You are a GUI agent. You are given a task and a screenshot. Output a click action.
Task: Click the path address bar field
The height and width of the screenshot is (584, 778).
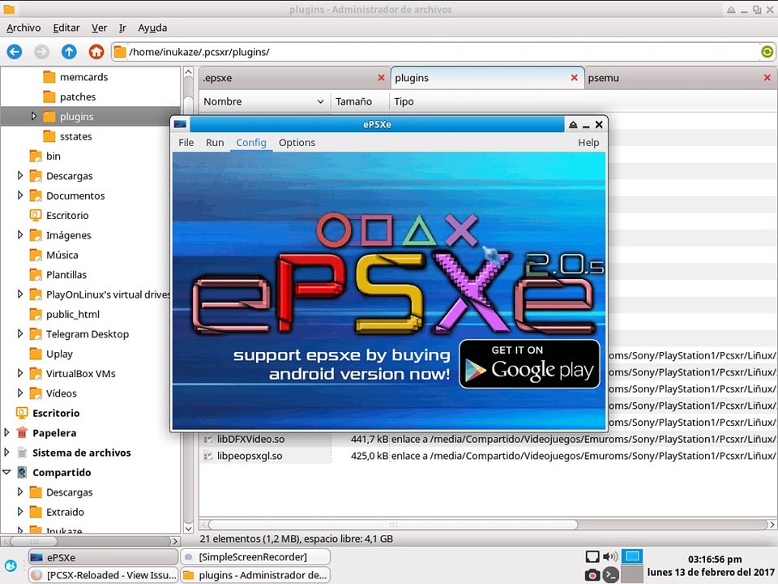(x=442, y=52)
